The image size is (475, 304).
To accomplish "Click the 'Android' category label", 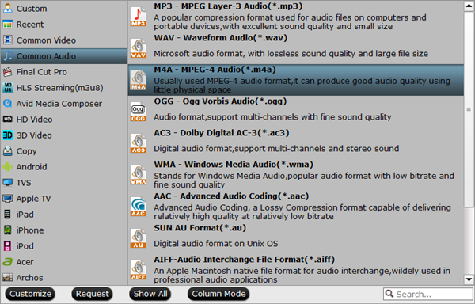I will [32, 167].
